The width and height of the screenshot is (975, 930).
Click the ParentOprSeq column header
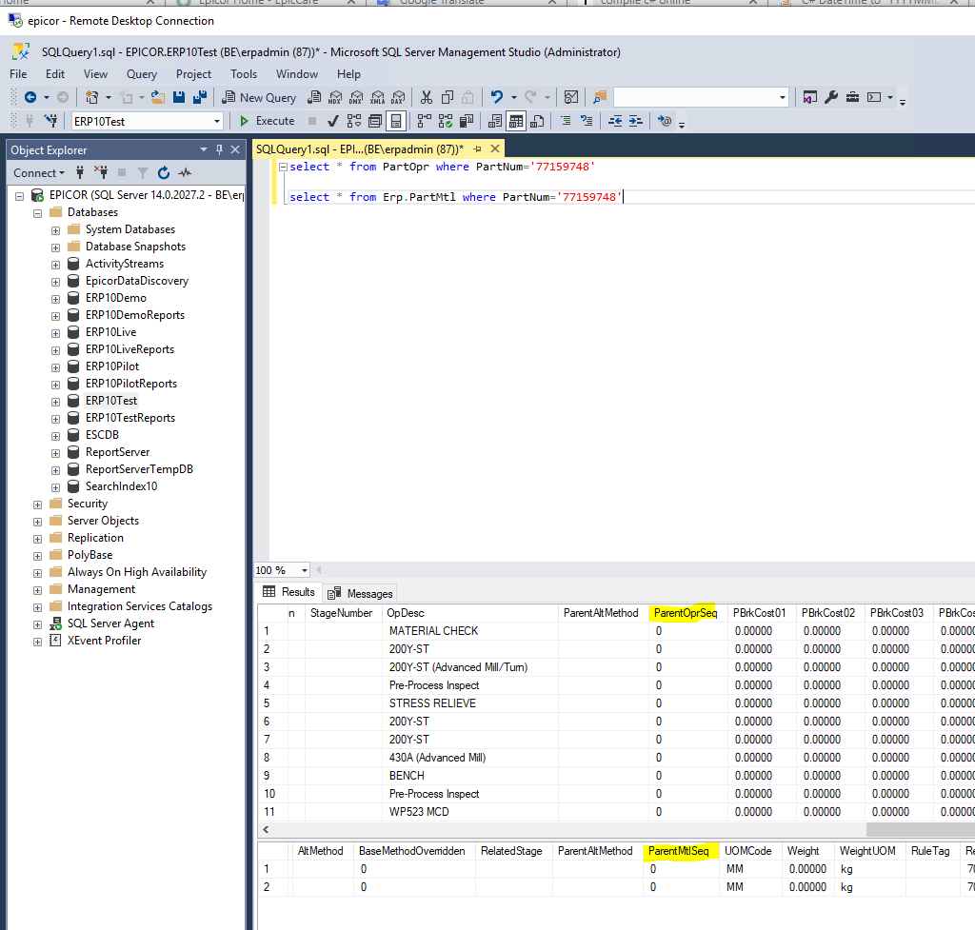pos(686,613)
